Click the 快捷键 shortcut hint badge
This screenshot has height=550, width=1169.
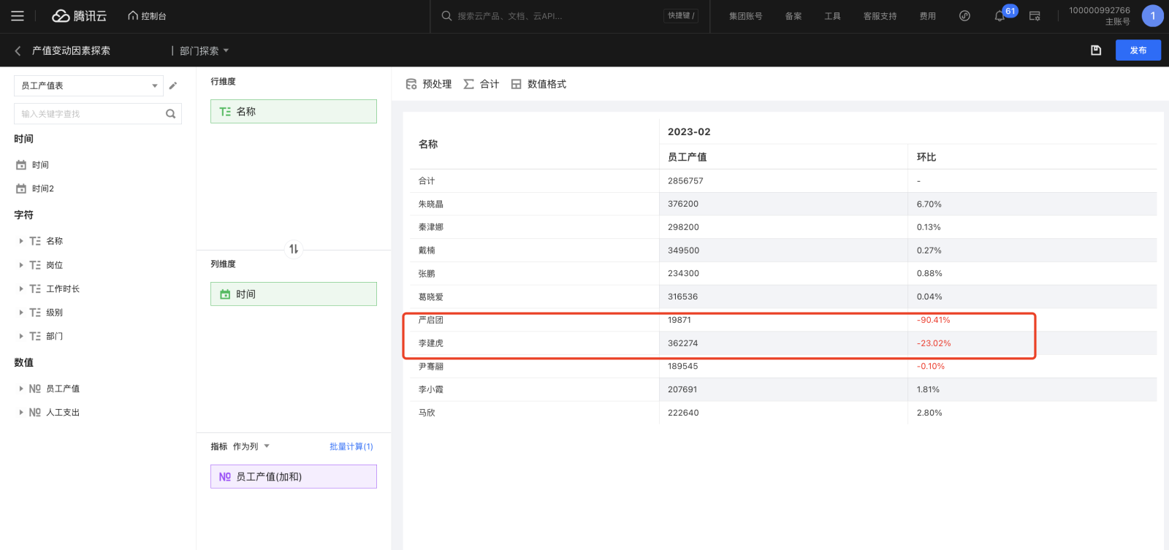[x=681, y=16]
